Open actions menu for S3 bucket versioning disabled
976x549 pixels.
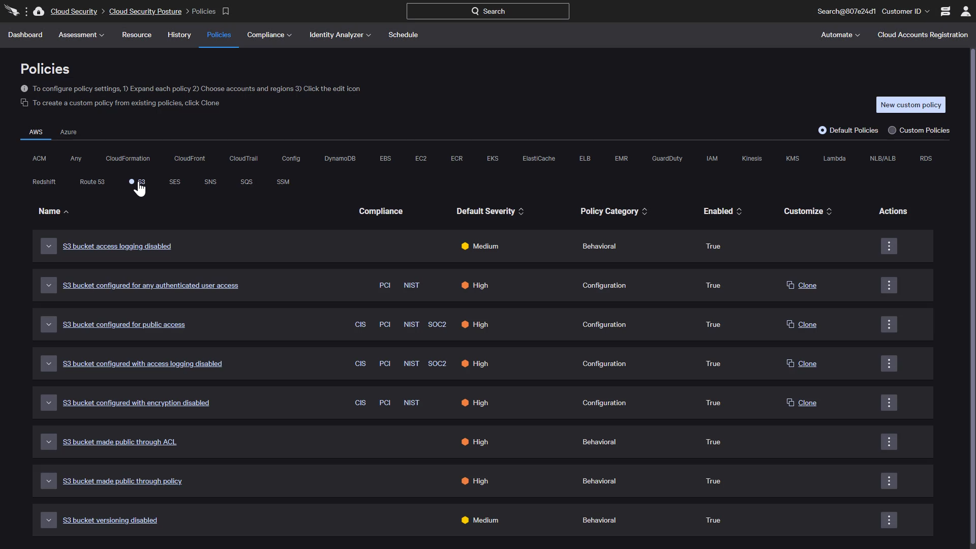pos(889,520)
